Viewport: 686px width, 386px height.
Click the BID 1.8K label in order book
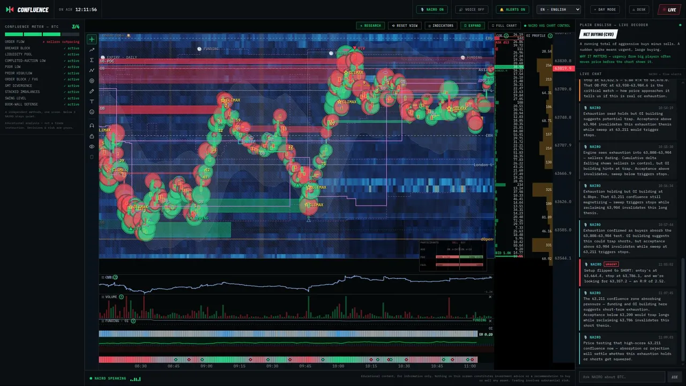click(x=503, y=253)
